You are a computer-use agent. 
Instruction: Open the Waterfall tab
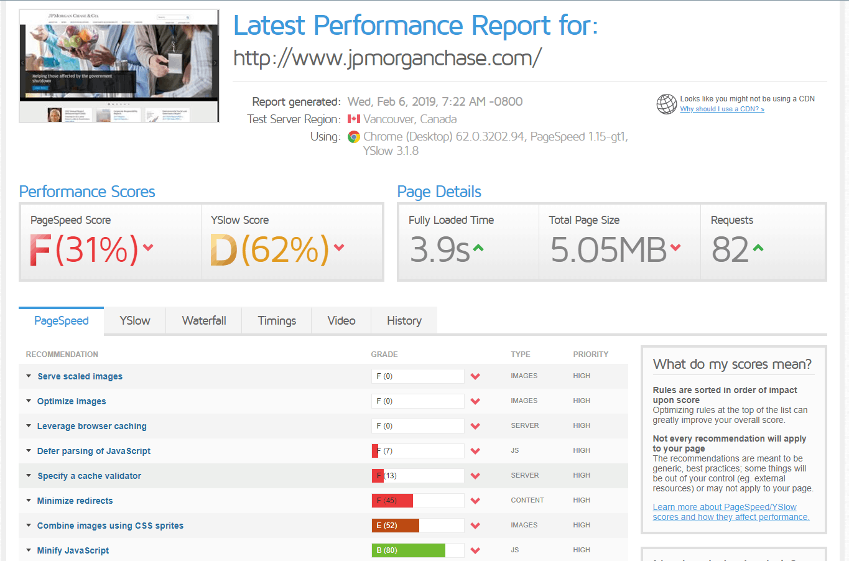tap(204, 321)
